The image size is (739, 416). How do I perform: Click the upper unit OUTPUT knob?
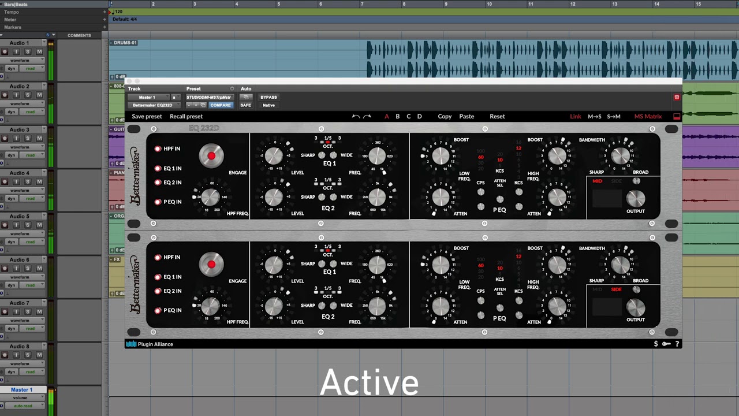pos(635,199)
